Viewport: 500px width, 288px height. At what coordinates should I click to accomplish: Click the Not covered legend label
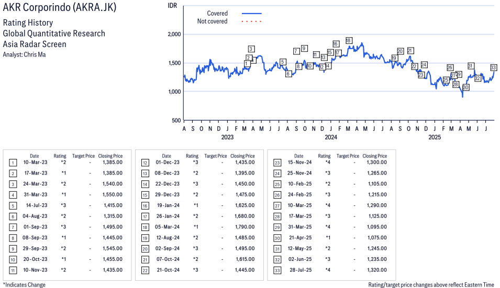[212, 21]
